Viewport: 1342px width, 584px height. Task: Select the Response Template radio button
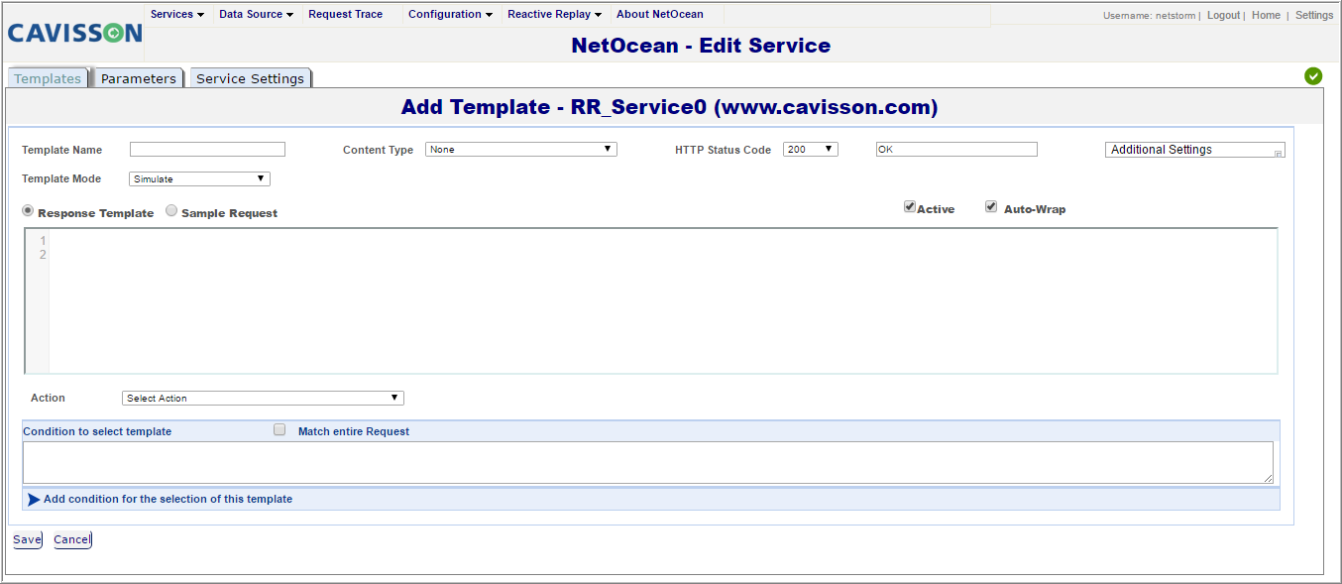click(28, 211)
